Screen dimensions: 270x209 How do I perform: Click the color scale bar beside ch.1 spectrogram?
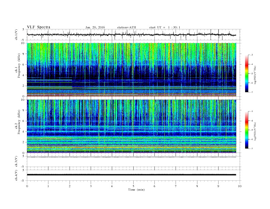[246, 74]
